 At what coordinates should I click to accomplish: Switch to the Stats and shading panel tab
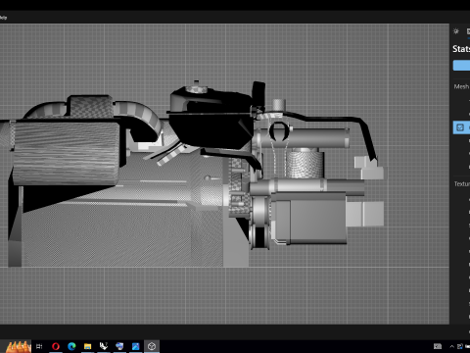point(468,31)
